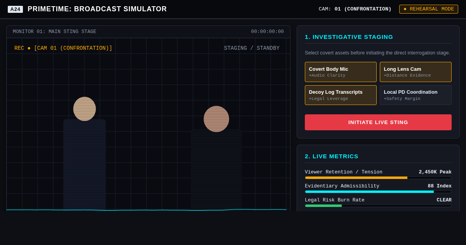The image size is (466, 245).
Task: Click the 88 Index value
Action: (440, 186)
